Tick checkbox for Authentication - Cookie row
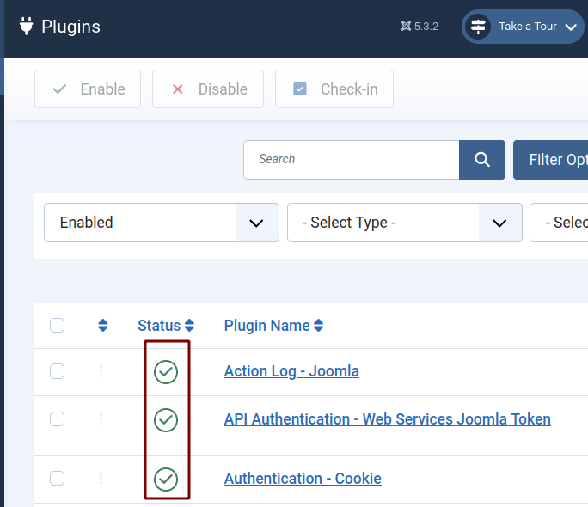588x507 pixels. click(57, 478)
